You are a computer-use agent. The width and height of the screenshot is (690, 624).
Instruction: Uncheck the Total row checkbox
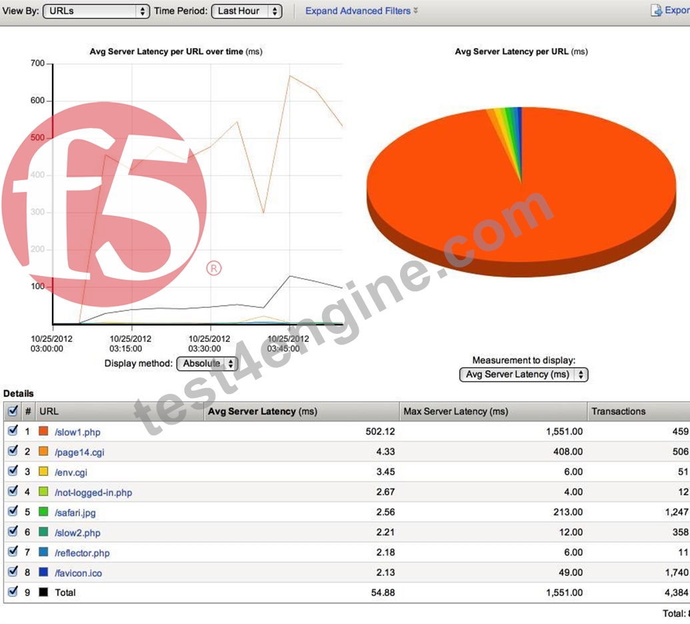(13, 591)
